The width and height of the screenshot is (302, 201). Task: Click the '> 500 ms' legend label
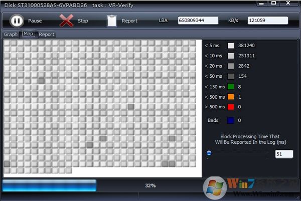click(x=215, y=107)
